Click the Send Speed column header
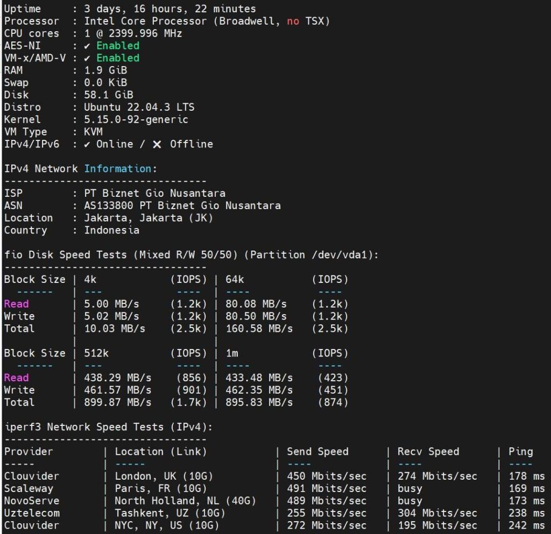 click(317, 452)
